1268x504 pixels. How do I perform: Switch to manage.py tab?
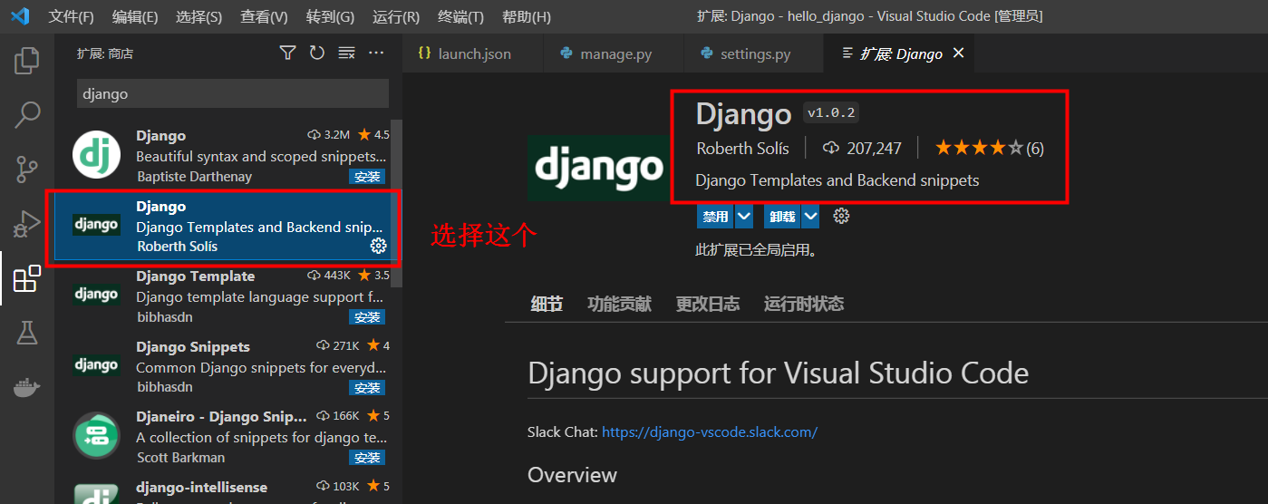coord(613,53)
